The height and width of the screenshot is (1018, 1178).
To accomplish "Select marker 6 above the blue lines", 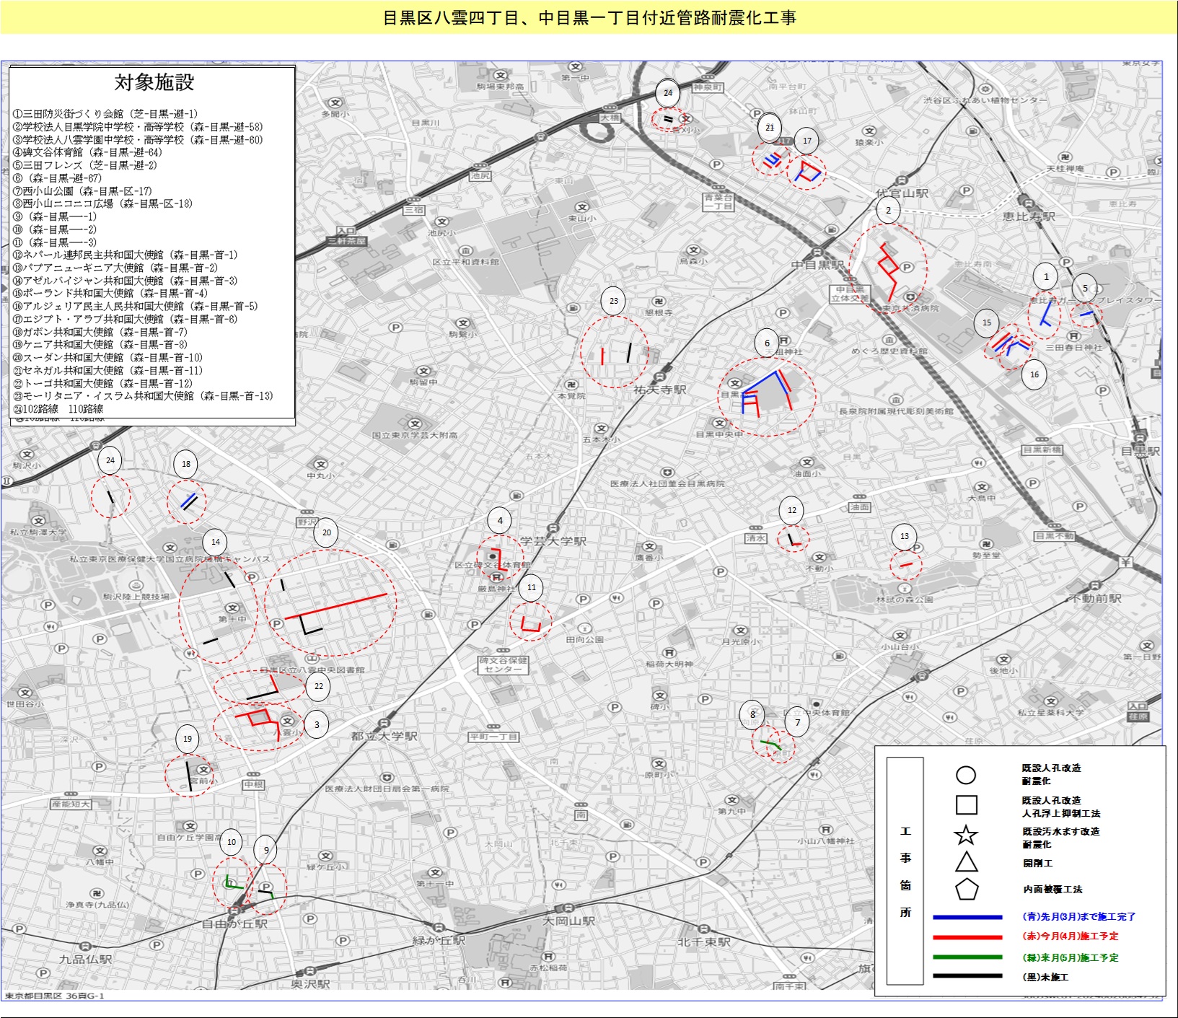I will pyautogui.click(x=767, y=343).
